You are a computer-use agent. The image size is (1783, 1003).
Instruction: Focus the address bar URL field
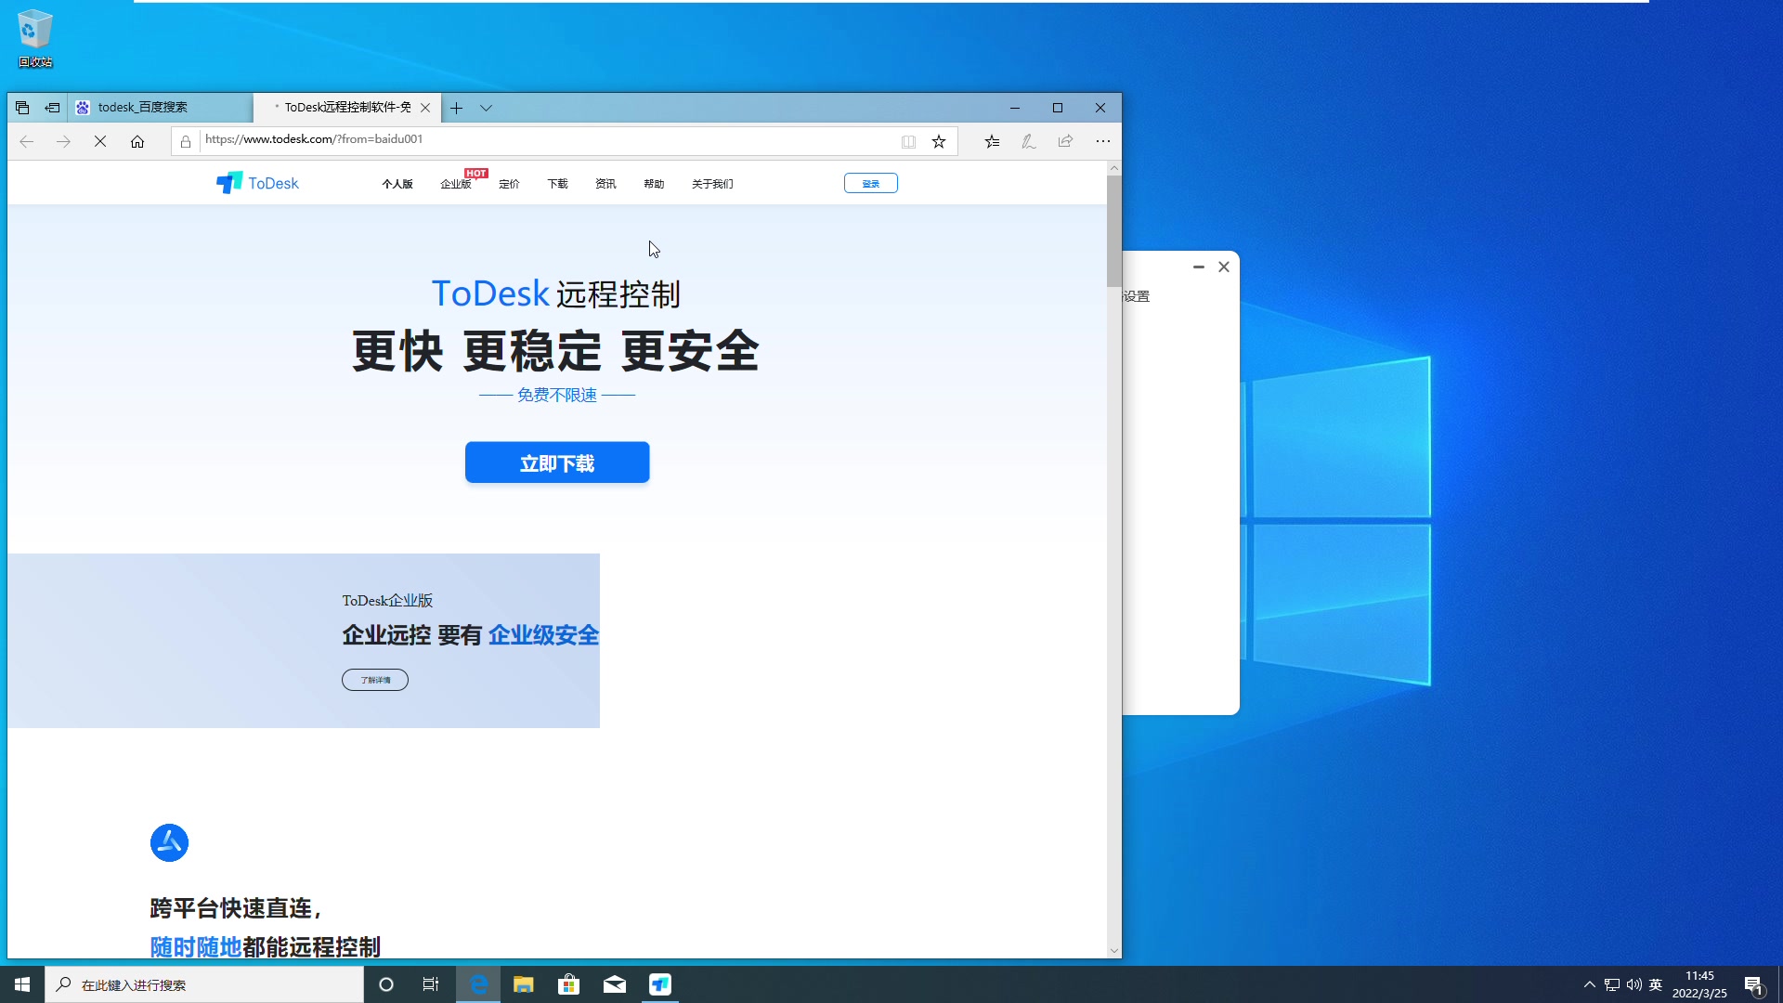pyautogui.click(x=548, y=140)
